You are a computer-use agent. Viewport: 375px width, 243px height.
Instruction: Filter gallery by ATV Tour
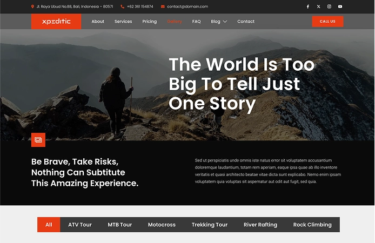coord(80,225)
